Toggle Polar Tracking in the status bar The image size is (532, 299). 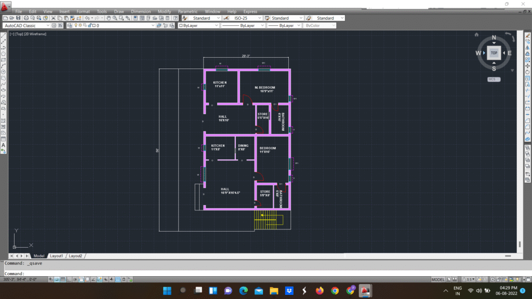click(x=75, y=280)
